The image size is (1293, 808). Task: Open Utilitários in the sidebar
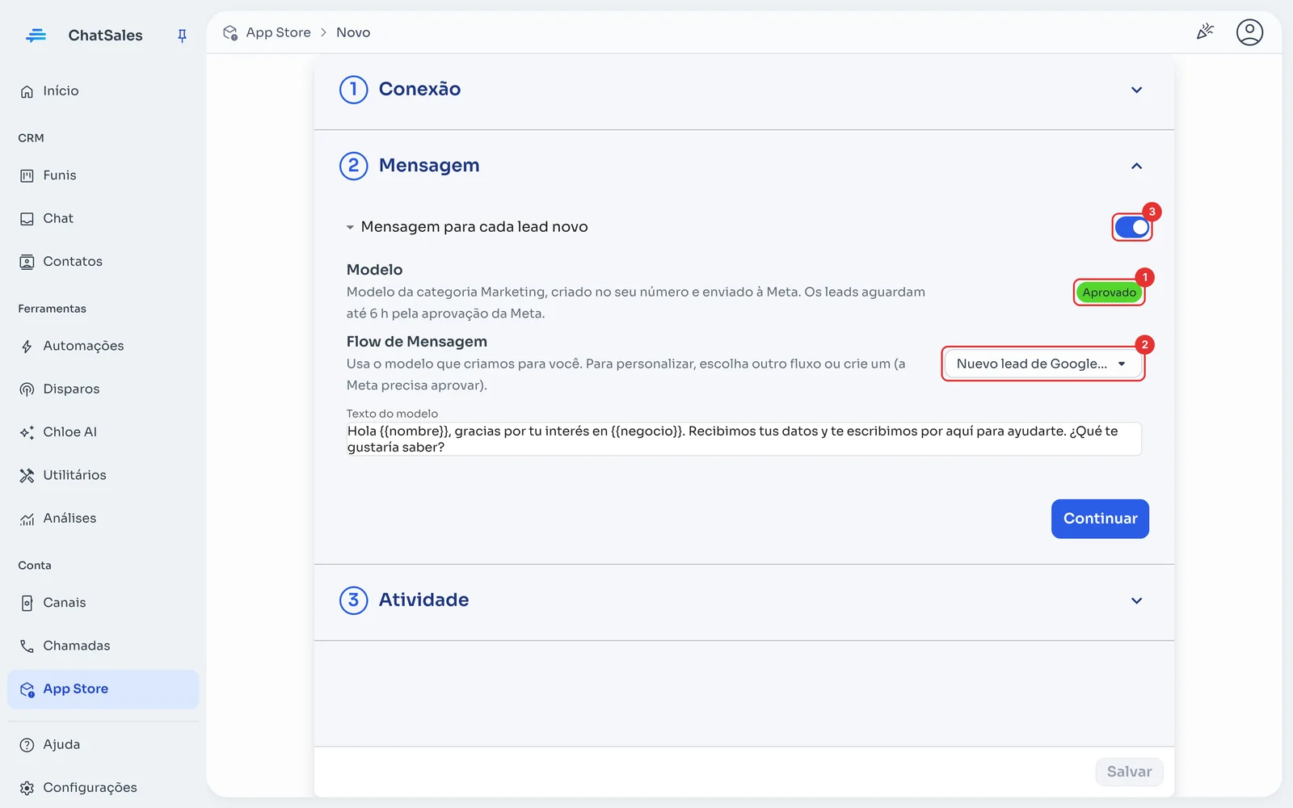(103, 475)
